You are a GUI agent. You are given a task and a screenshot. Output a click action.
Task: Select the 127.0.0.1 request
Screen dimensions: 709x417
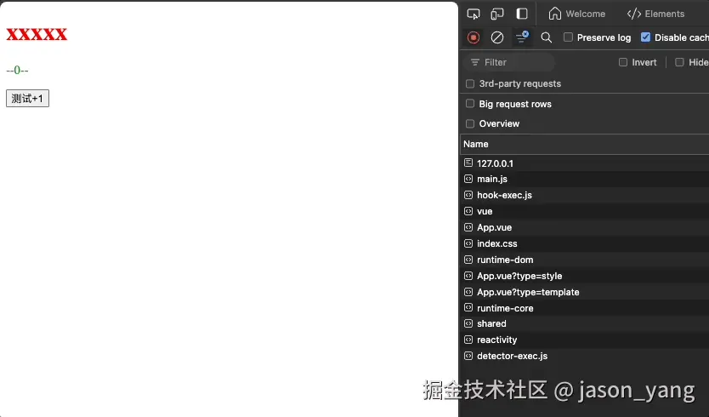585,163
